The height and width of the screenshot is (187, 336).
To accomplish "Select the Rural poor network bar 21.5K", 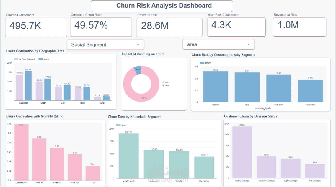I will (x=97, y=99).
